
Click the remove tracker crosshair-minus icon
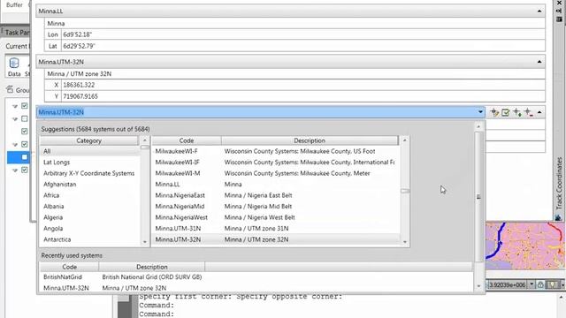[529, 112]
